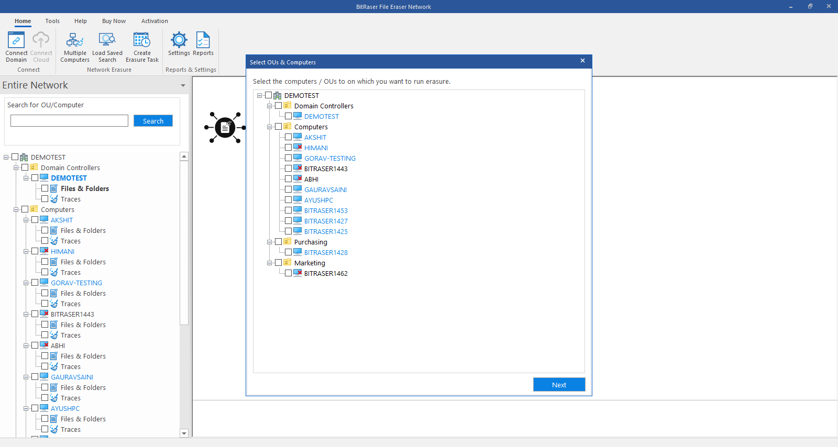Open the Load Saved Search tool
This screenshot has height=447, width=838.
pyautogui.click(x=107, y=47)
